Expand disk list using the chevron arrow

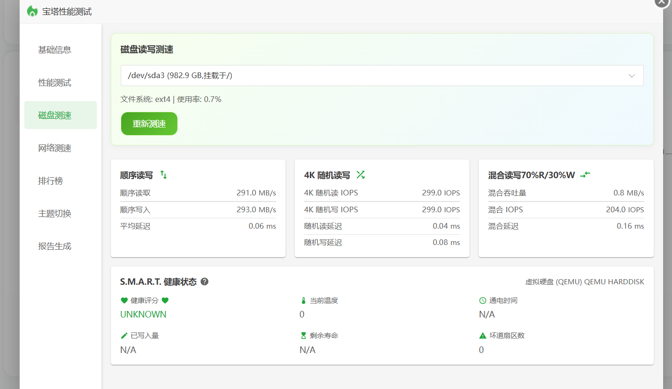tap(632, 76)
